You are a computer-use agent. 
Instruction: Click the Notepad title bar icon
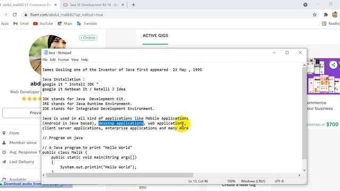pyautogui.click(x=46, y=53)
